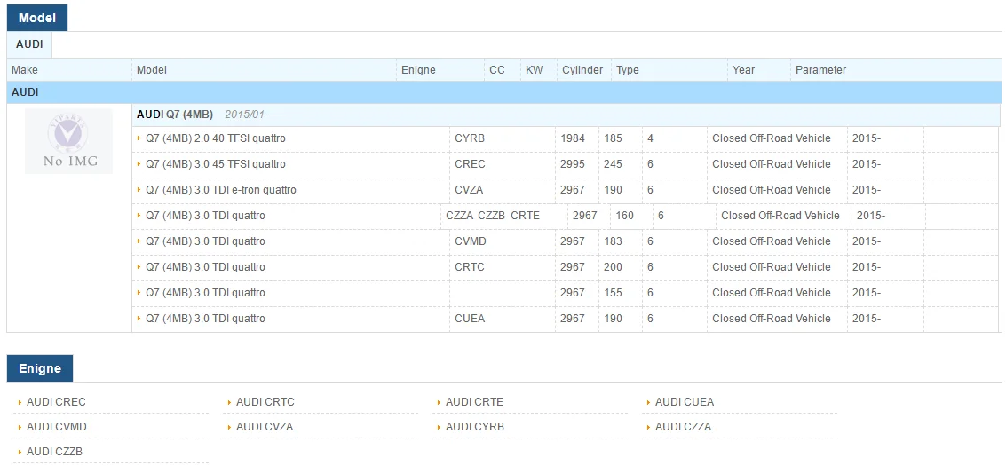Viewport: 1006px width, 466px height.
Task: Click the No IMG placeholder thumbnail
Action: [x=68, y=141]
